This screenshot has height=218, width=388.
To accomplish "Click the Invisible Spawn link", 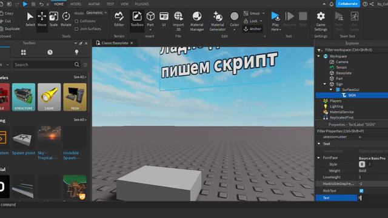I will coord(72,155).
